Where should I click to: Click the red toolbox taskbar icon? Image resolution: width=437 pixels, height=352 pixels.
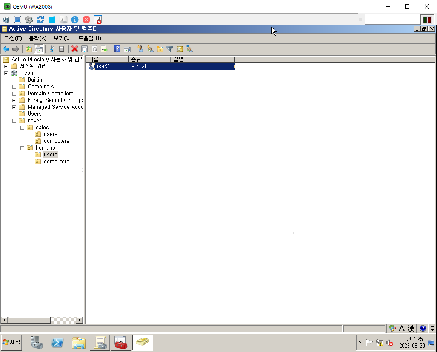click(121, 343)
